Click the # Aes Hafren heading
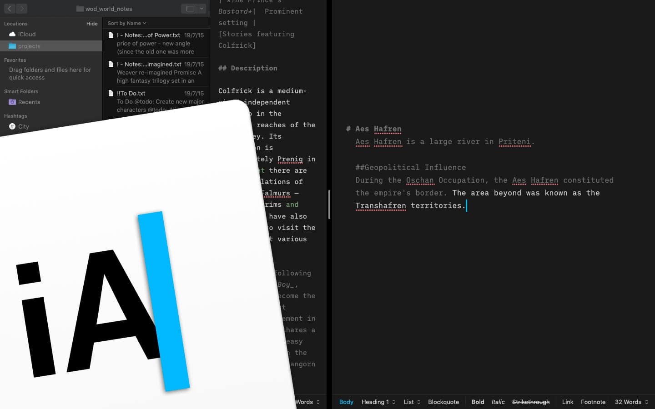 coord(373,129)
